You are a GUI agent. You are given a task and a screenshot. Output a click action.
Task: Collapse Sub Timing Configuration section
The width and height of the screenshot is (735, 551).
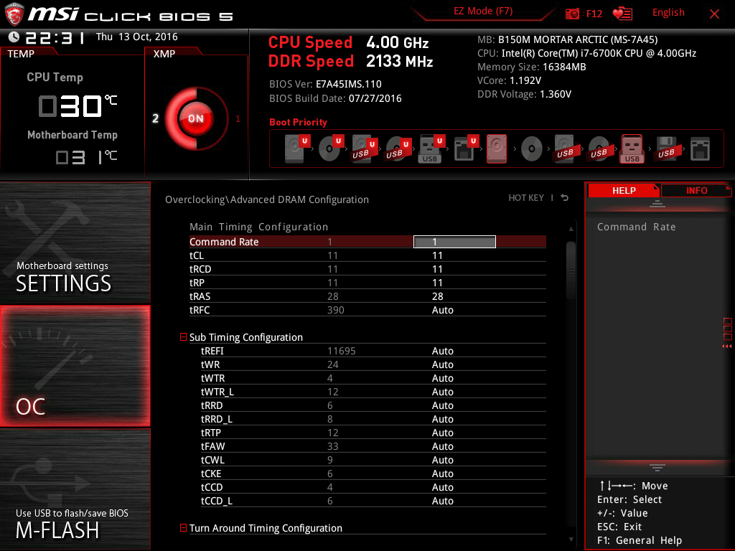coord(183,337)
